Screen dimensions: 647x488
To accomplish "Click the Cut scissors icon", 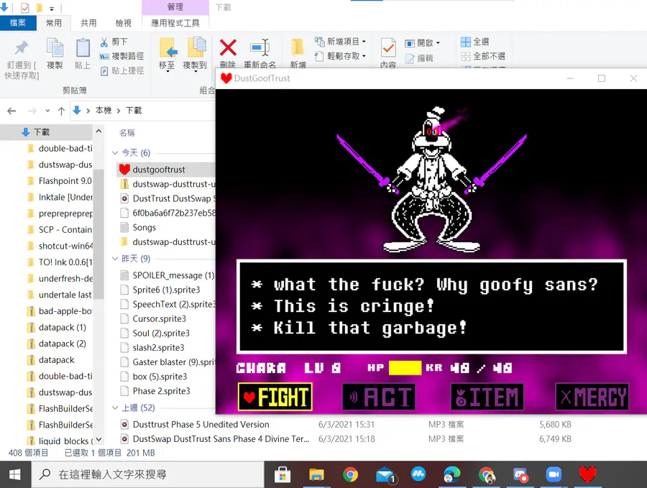I will click(104, 42).
